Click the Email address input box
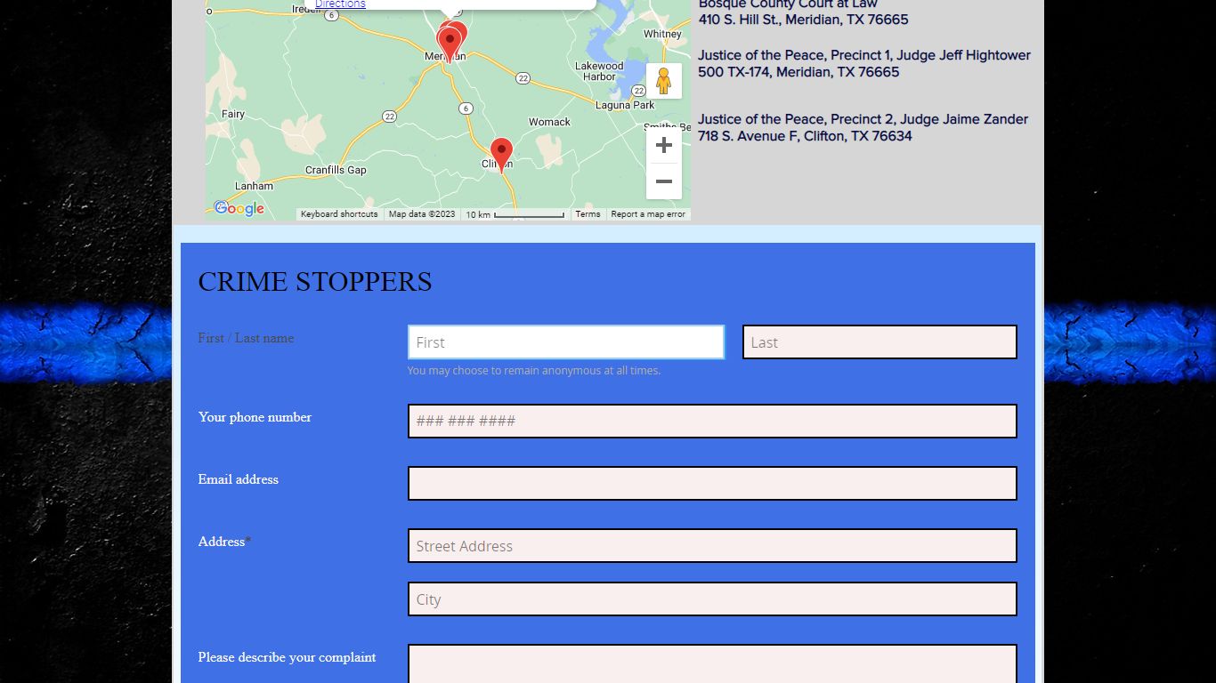 [712, 484]
